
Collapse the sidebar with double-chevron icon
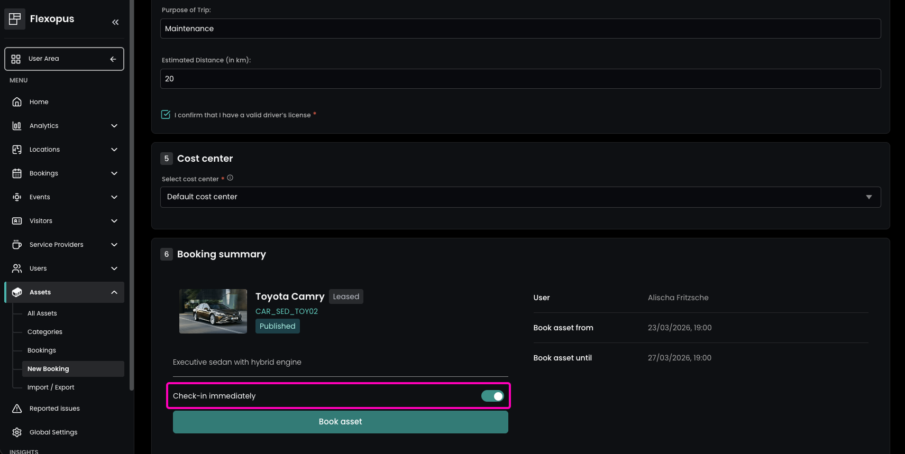(115, 22)
